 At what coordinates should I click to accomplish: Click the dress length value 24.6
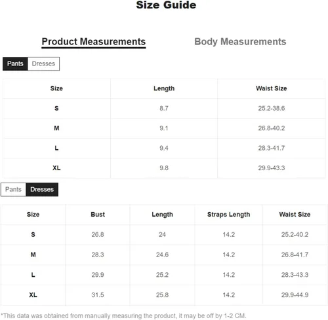tap(162, 255)
